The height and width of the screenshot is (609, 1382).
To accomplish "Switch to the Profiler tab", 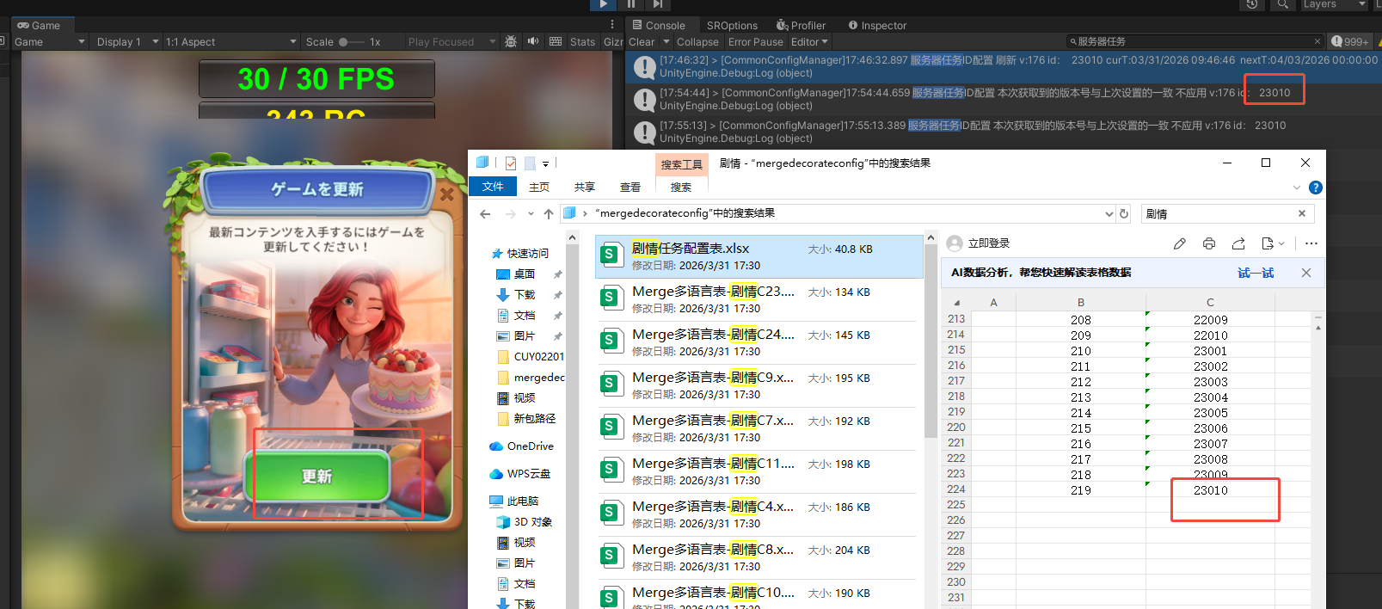I will pos(801,25).
